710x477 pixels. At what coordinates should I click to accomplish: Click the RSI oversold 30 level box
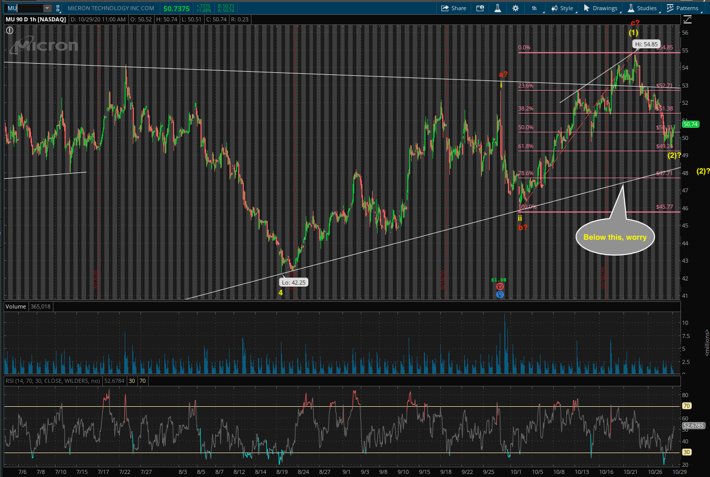tap(132, 381)
